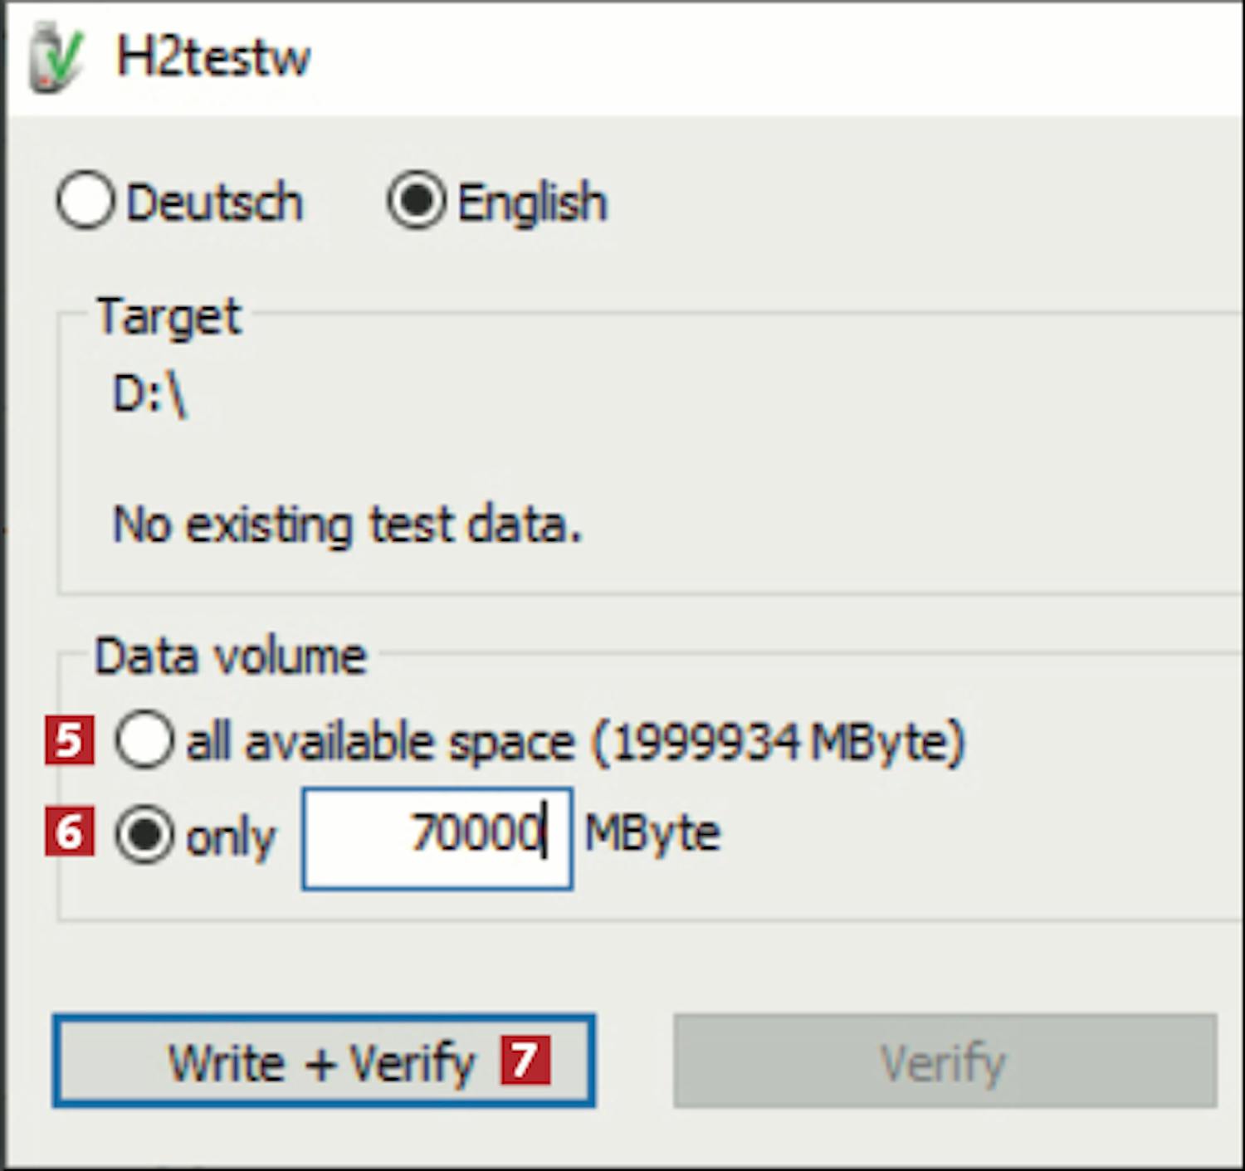Click the D:\ target path text

149,394
